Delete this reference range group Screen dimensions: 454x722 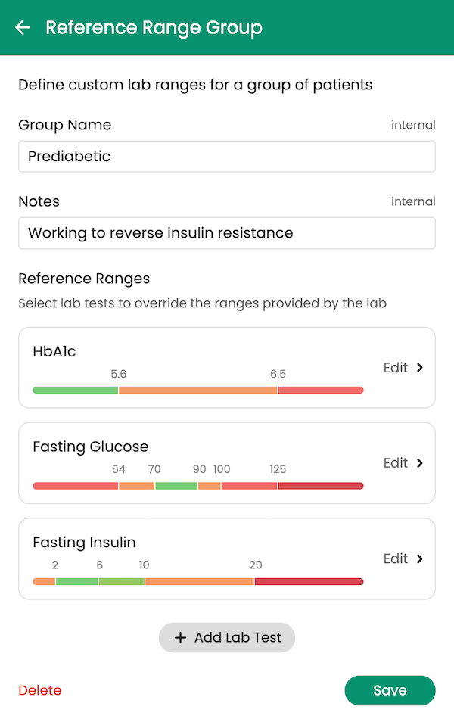click(x=39, y=690)
